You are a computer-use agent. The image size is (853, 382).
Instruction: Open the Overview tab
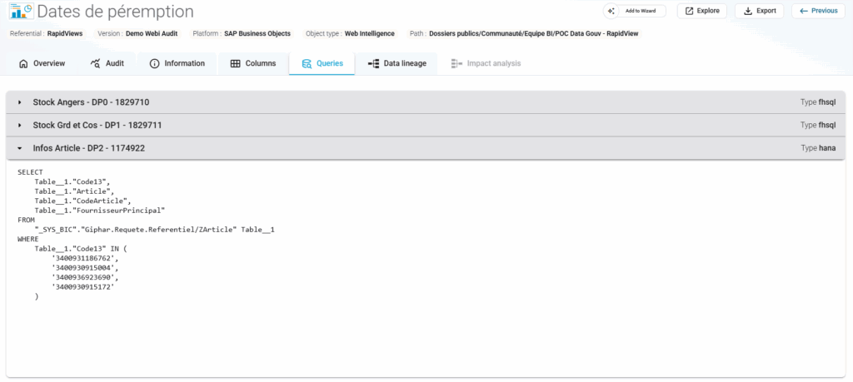click(42, 63)
